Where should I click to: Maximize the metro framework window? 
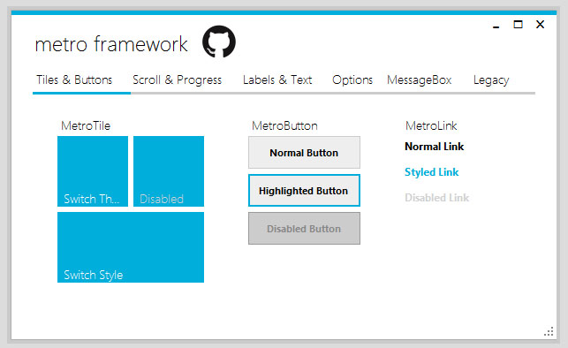[518, 25]
